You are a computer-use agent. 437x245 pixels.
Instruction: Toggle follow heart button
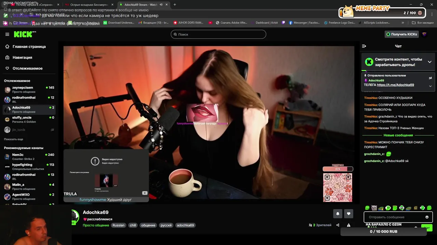tap(349, 214)
